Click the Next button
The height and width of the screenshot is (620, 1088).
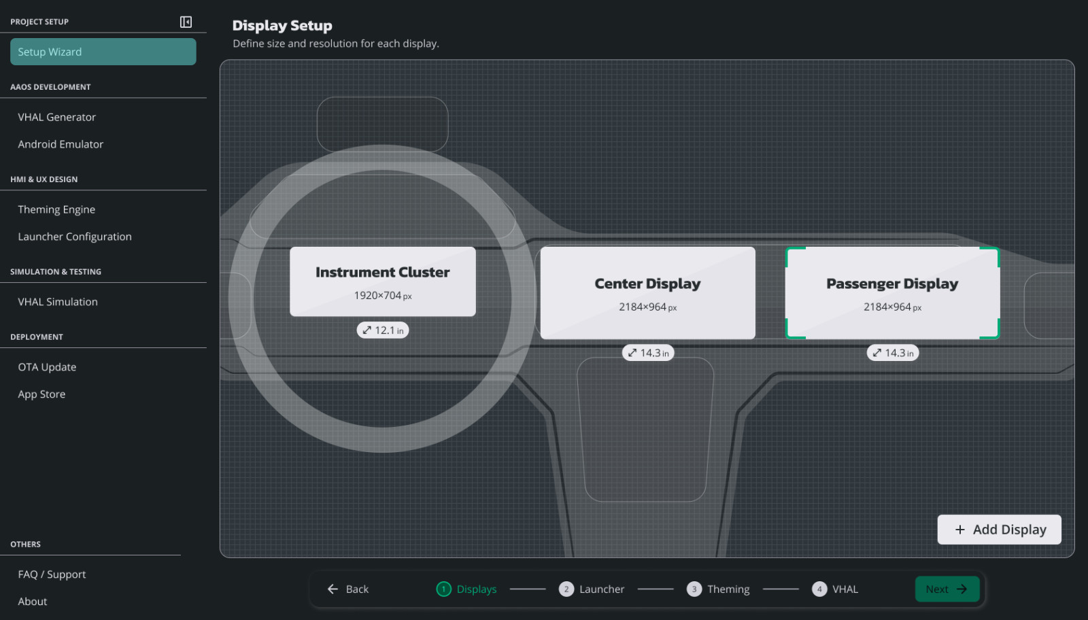click(947, 589)
